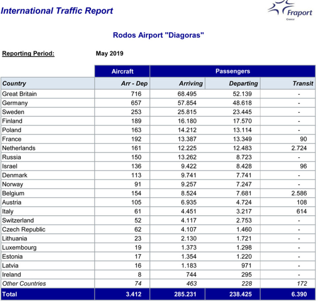The image size is (318, 301).
Task: Click the Passengers column group header
Action: [232, 71]
